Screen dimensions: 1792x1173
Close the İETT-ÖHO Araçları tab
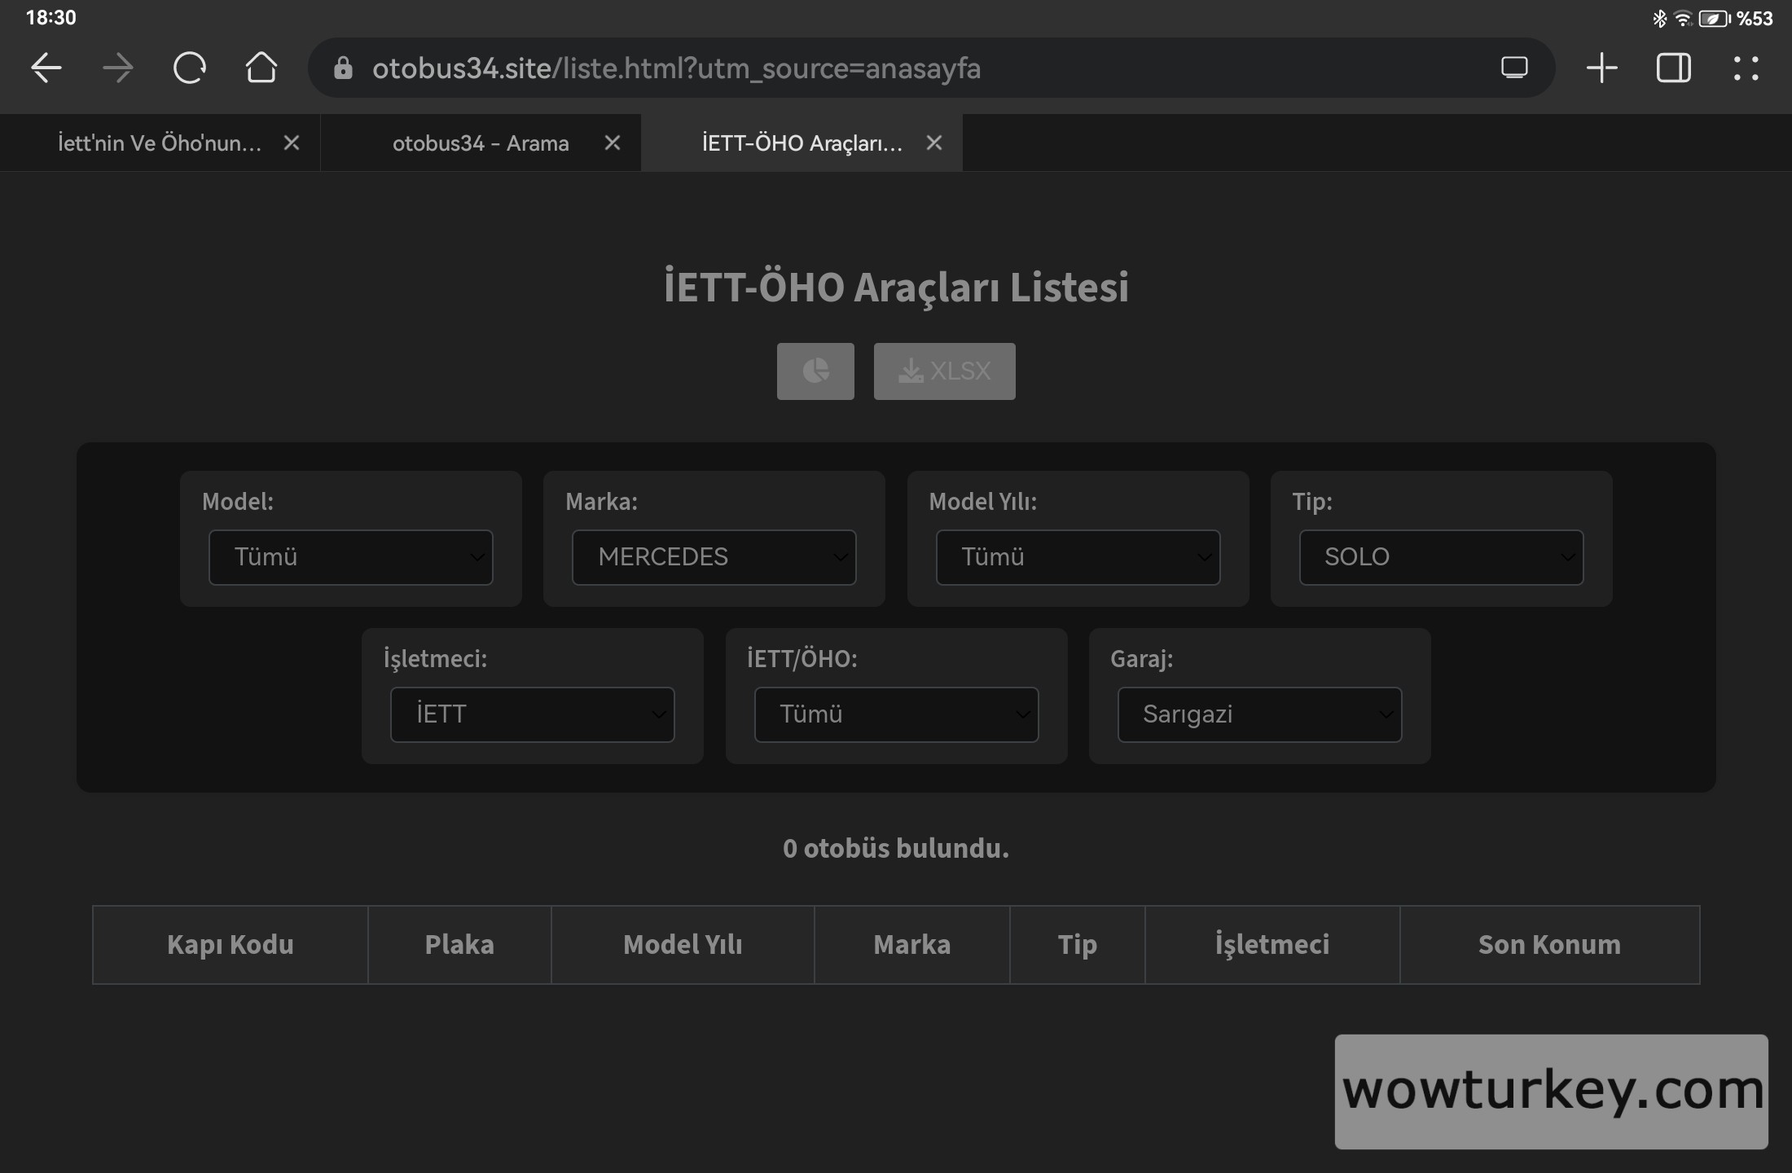(x=934, y=143)
